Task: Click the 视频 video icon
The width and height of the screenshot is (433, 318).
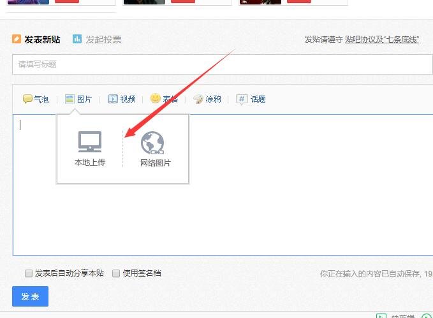Action: (x=113, y=99)
